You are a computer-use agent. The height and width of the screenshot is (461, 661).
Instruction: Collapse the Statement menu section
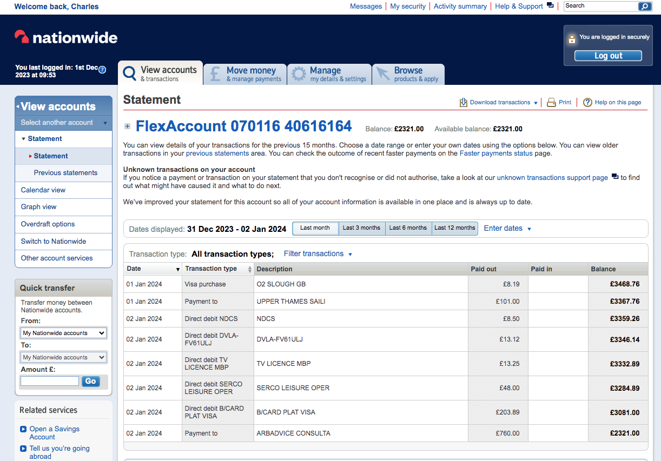click(x=24, y=139)
